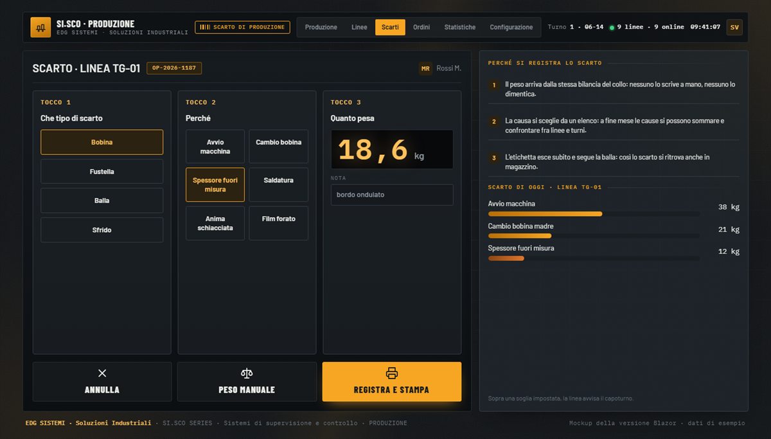Click the scale icon for Peso Manuale

pyautogui.click(x=247, y=373)
